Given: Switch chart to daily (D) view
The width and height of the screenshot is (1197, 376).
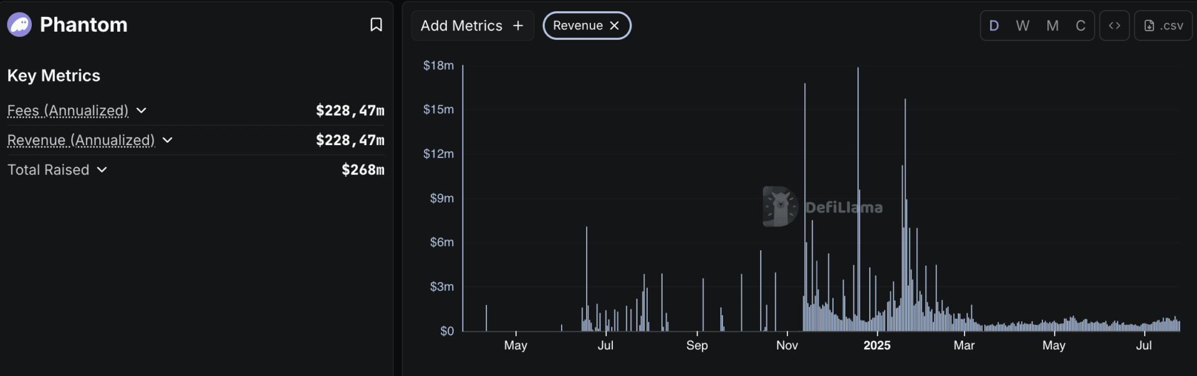Looking at the screenshot, I should 994,26.
